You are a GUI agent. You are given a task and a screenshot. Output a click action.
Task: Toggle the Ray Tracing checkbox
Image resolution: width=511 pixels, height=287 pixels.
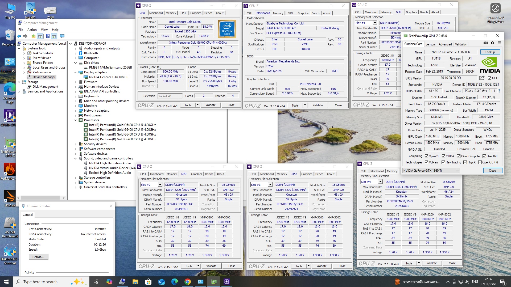[x=443, y=162]
